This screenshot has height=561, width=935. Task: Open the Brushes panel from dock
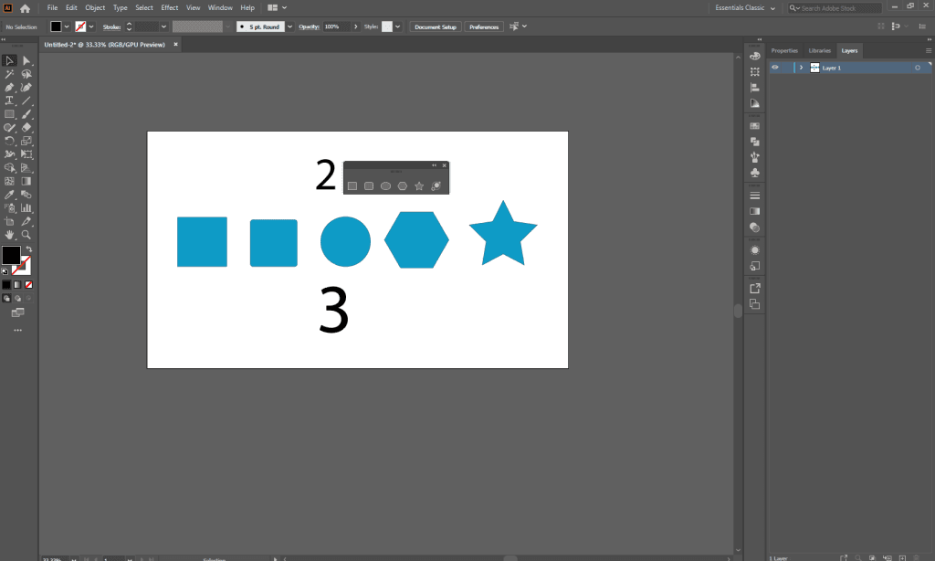(x=755, y=157)
